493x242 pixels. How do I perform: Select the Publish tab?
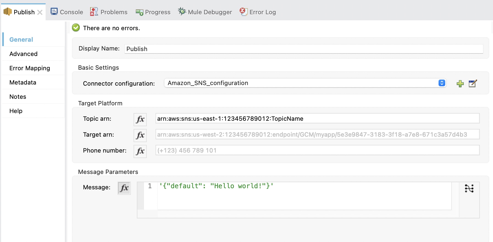[x=24, y=12]
